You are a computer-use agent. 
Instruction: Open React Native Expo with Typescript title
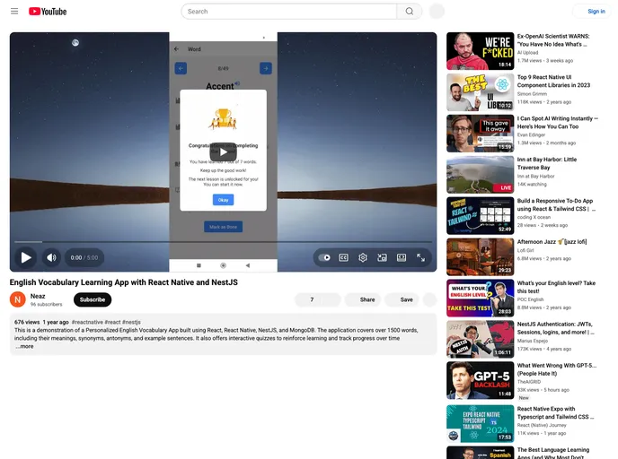tap(555, 412)
